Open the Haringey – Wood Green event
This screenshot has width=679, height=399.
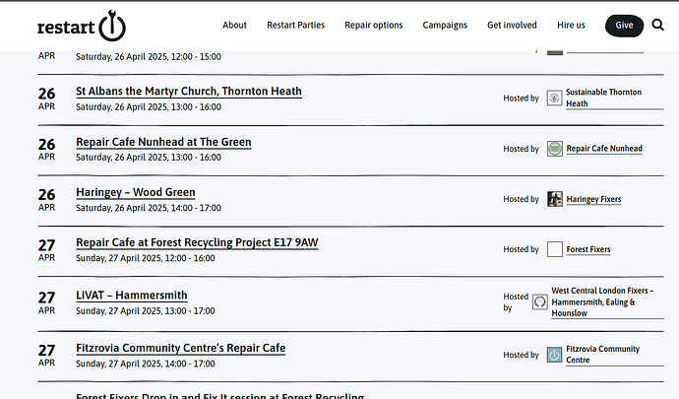coord(136,192)
